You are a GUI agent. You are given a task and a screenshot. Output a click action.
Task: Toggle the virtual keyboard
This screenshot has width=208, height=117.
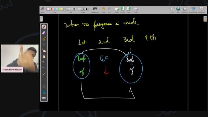coord(44,98)
